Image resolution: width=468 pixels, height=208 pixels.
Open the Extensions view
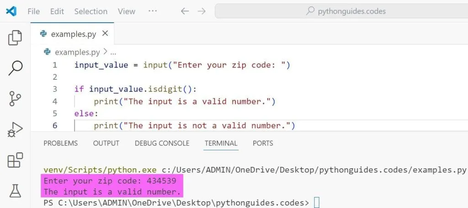[x=15, y=160]
